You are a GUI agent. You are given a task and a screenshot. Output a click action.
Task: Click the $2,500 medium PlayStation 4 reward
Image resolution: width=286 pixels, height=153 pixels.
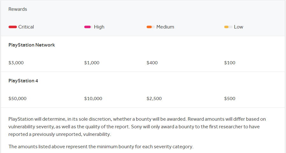point(154,99)
